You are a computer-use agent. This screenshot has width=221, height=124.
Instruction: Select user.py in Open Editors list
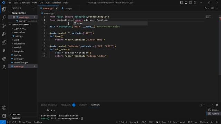(23, 21)
